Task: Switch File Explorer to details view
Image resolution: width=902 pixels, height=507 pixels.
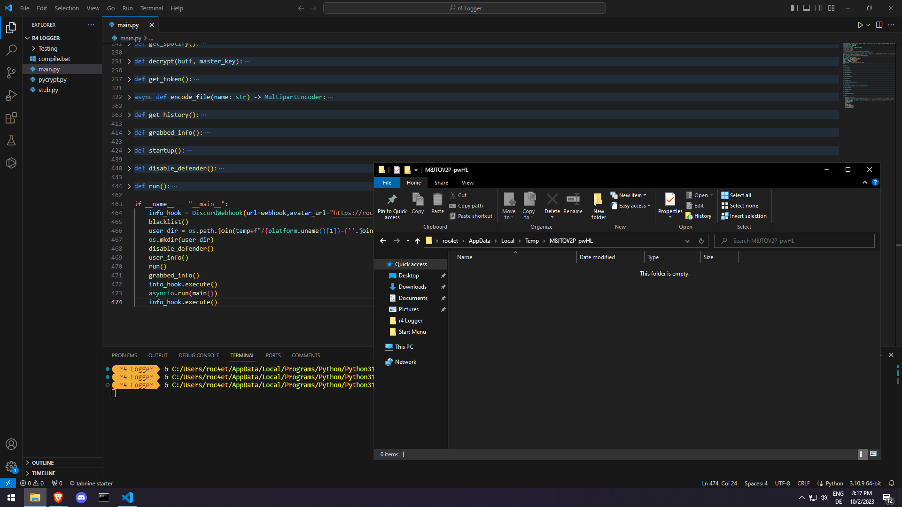Action: [863, 454]
